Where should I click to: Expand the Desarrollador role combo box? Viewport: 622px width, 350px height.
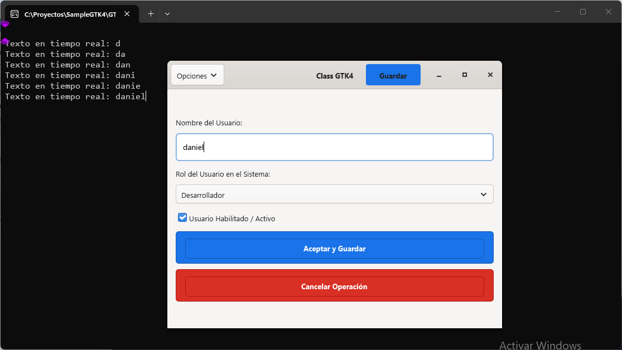[x=334, y=194]
